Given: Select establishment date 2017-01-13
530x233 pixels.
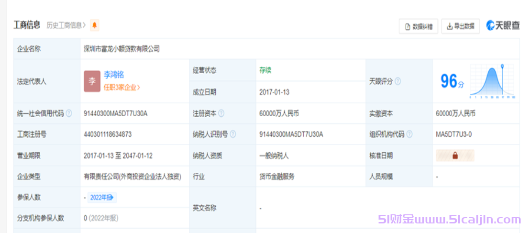Looking at the screenshot, I should [x=274, y=92].
